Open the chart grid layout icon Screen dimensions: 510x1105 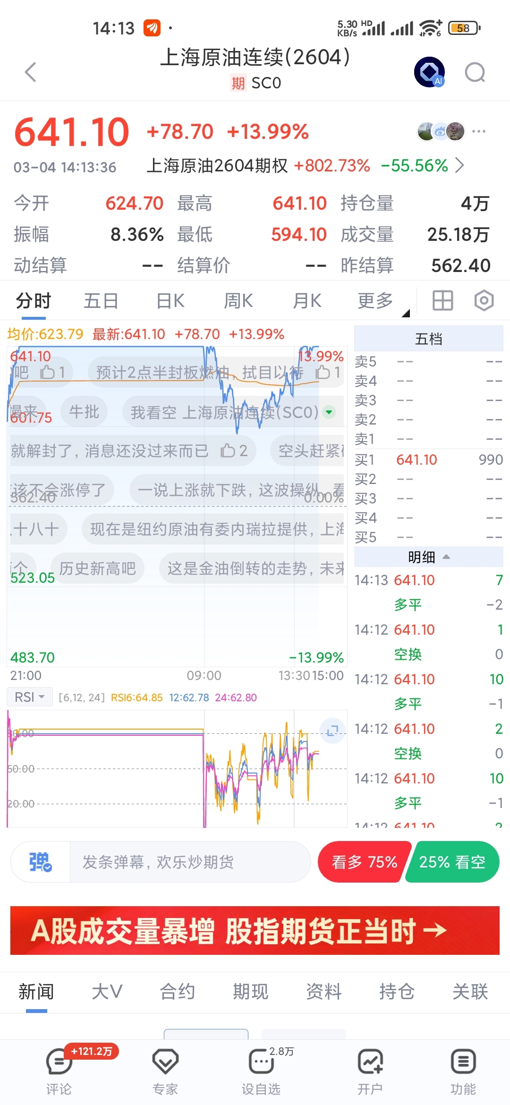tap(442, 300)
